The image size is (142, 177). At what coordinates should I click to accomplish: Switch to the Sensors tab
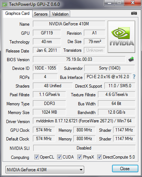(41, 14)
